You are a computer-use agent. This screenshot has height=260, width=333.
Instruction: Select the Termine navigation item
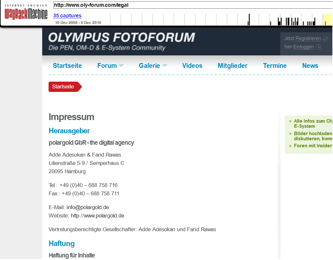[275, 66]
